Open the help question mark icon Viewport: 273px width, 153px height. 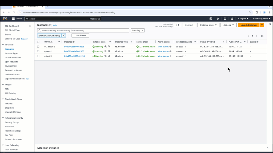click(225, 19)
